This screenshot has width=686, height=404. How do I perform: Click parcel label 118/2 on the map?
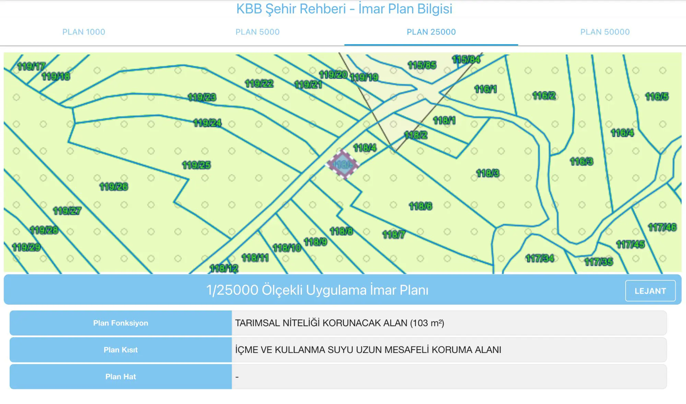(416, 135)
